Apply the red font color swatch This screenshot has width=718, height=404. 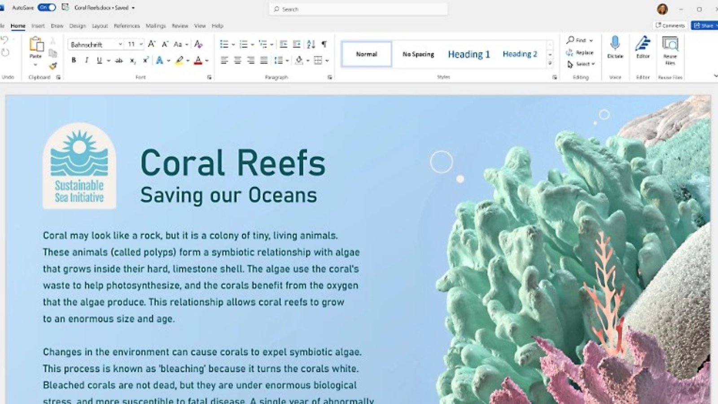198,61
